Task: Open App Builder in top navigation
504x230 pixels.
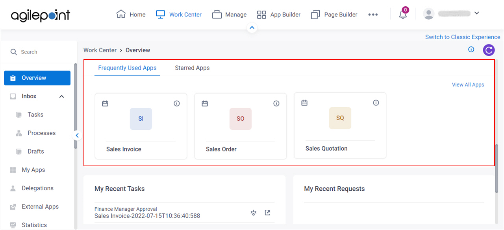Action: [279, 15]
